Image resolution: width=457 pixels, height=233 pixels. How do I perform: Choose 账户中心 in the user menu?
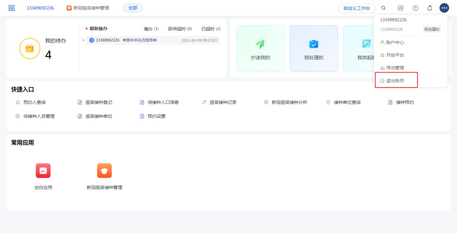pos(395,42)
